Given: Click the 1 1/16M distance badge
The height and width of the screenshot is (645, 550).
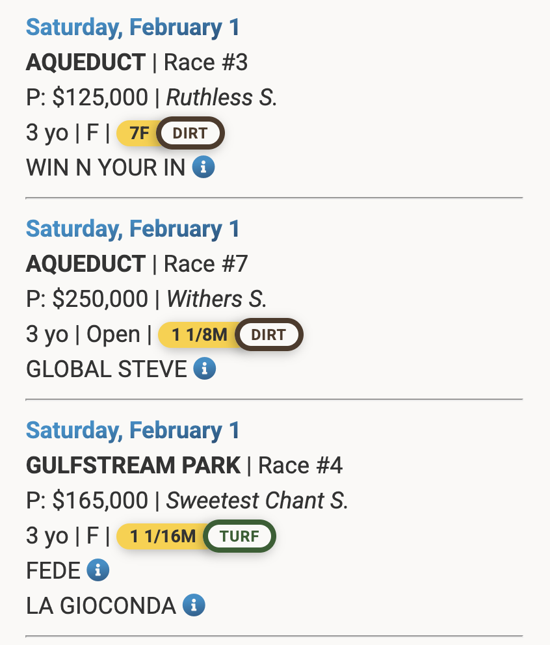Looking at the screenshot, I should (161, 536).
